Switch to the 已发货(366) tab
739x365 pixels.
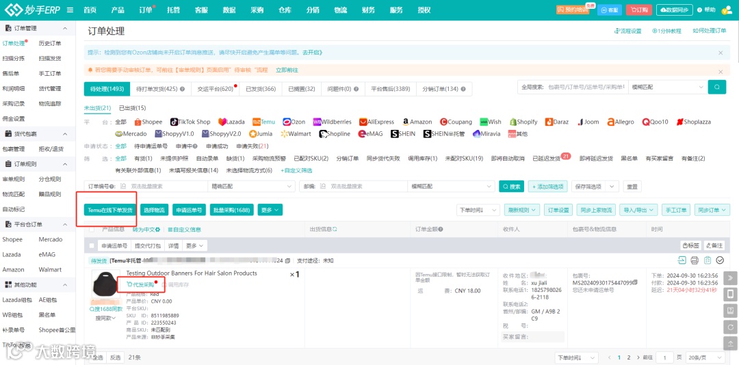click(261, 89)
